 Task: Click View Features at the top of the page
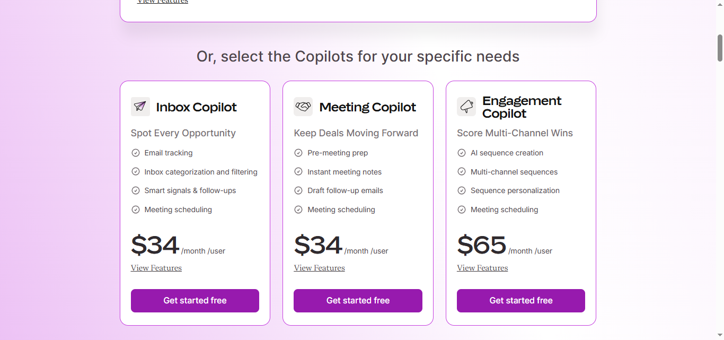[x=162, y=2]
